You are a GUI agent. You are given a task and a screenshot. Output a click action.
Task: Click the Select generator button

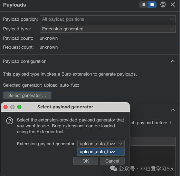point(27,96)
